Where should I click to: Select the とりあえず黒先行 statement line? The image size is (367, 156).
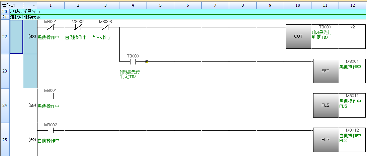[25, 11]
